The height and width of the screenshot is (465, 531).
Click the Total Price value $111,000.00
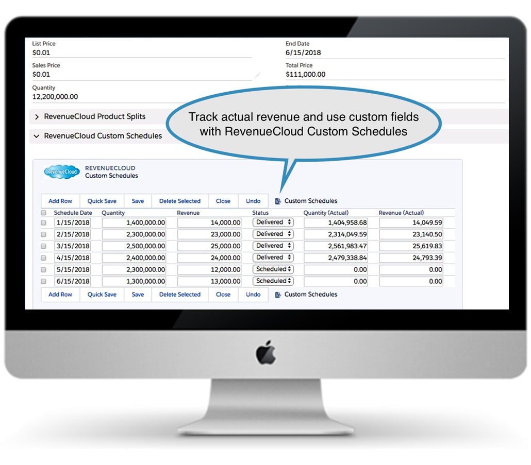point(306,74)
